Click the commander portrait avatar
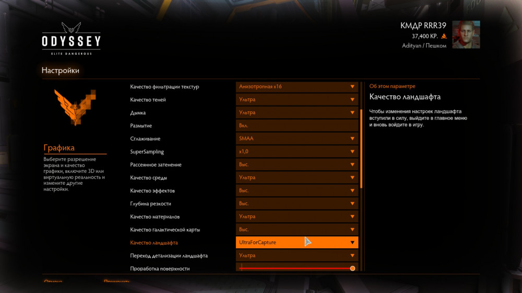Viewport: 522px width, 293px height. [x=466, y=34]
